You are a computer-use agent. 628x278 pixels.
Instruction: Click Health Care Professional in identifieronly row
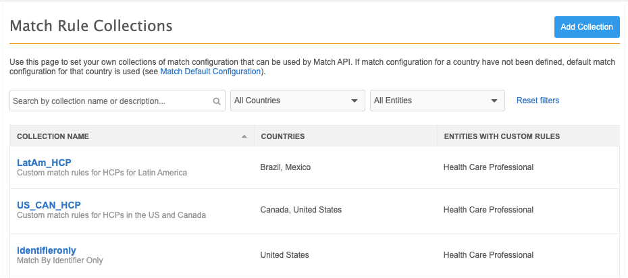click(x=488, y=255)
